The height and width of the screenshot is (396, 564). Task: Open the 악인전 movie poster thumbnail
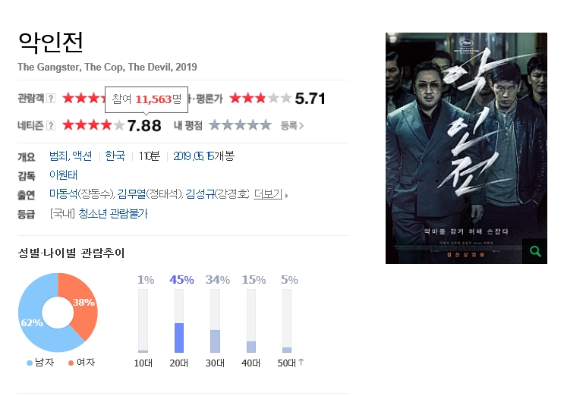[466, 148]
